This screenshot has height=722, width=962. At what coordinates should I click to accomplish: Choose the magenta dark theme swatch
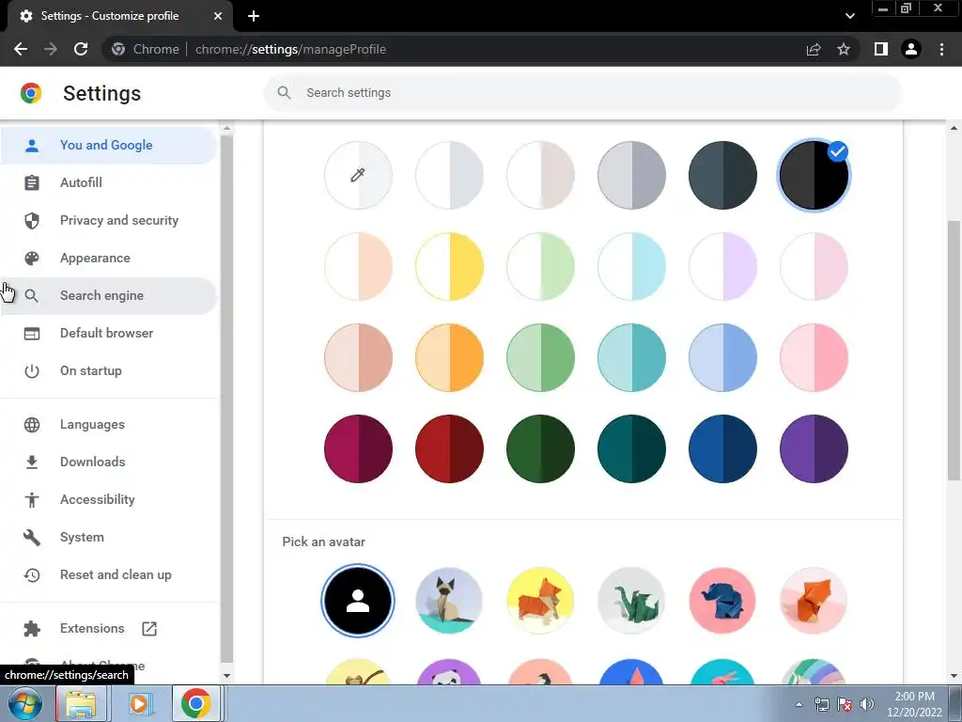[358, 448]
